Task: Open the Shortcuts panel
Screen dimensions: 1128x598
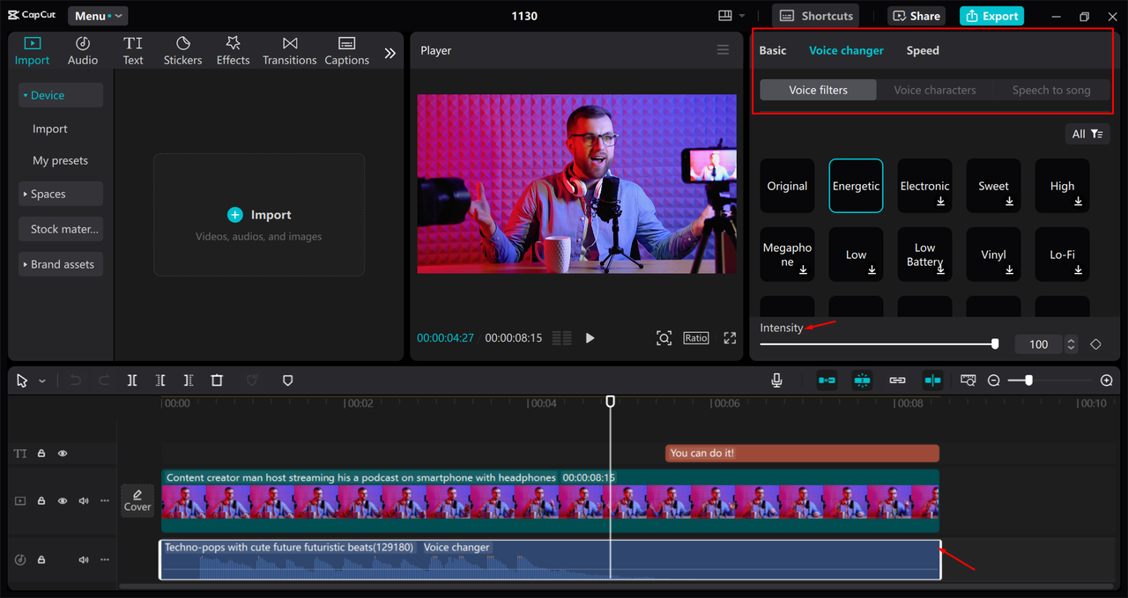Action: (x=816, y=16)
